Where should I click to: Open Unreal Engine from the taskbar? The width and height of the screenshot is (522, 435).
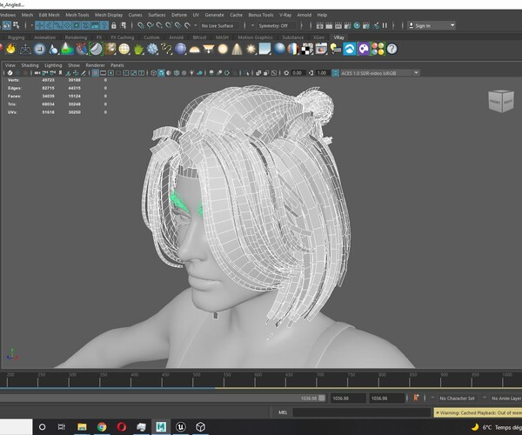tap(181, 426)
